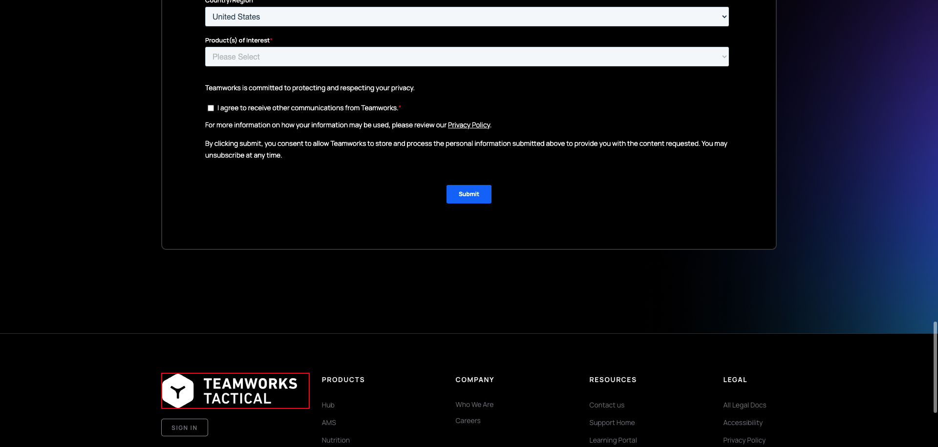Click the Sign In button
The image size is (938, 447).
pyautogui.click(x=184, y=427)
